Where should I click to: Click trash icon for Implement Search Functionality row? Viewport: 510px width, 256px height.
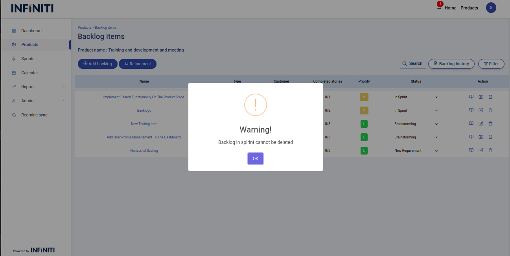(490, 97)
